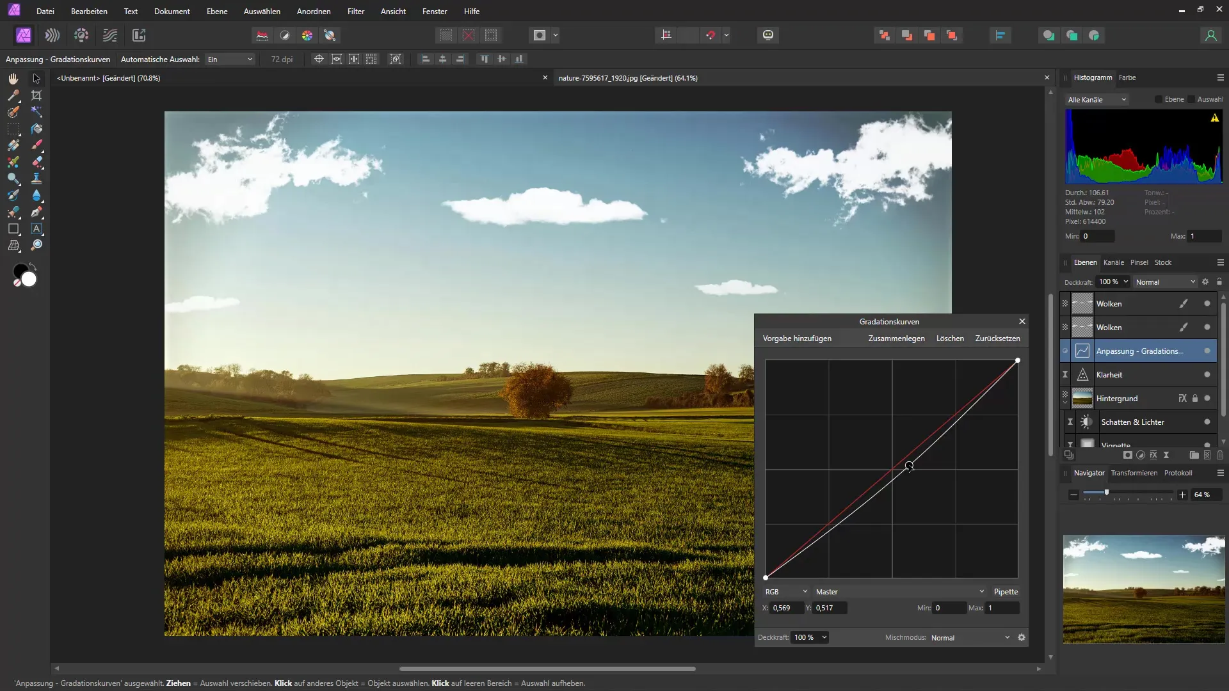
Task: Select the Erase Brush tool
Action: pyautogui.click(x=36, y=162)
